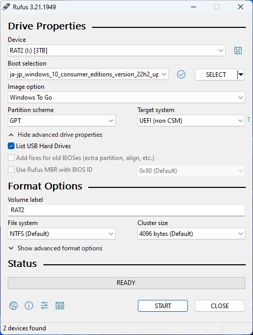Image resolution: width=253 pixels, height=335 pixels.
Task: Minimize the Rufus window
Action: tap(194, 7)
